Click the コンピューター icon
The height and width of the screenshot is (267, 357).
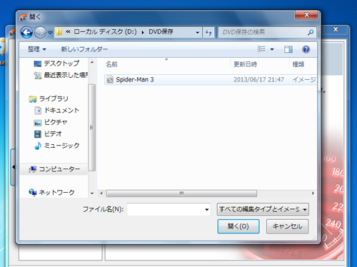[33, 169]
